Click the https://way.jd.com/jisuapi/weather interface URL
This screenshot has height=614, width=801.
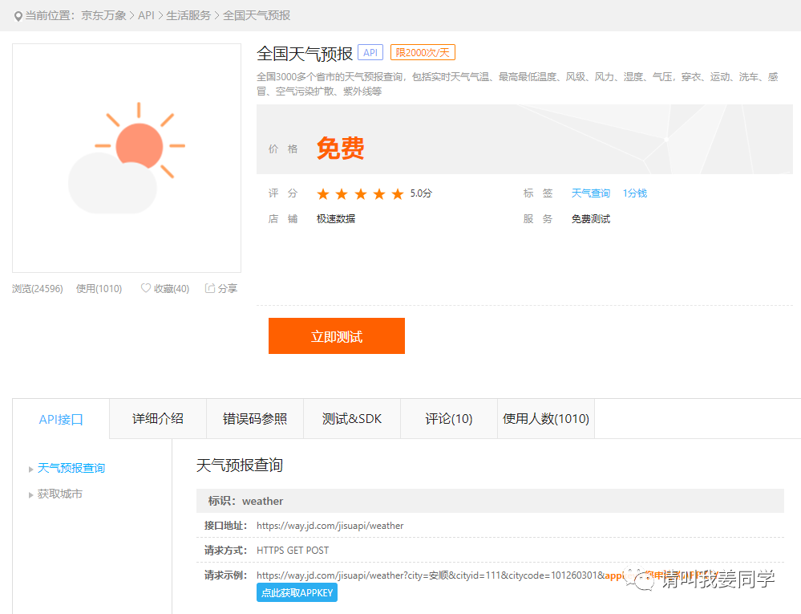(x=330, y=526)
